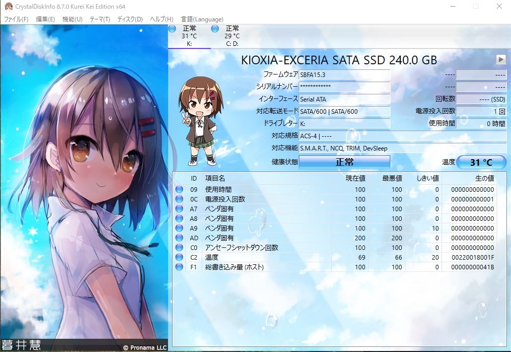The width and height of the screenshot is (511, 352).
Task: Open the ファイル(F) menu
Action: point(16,19)
